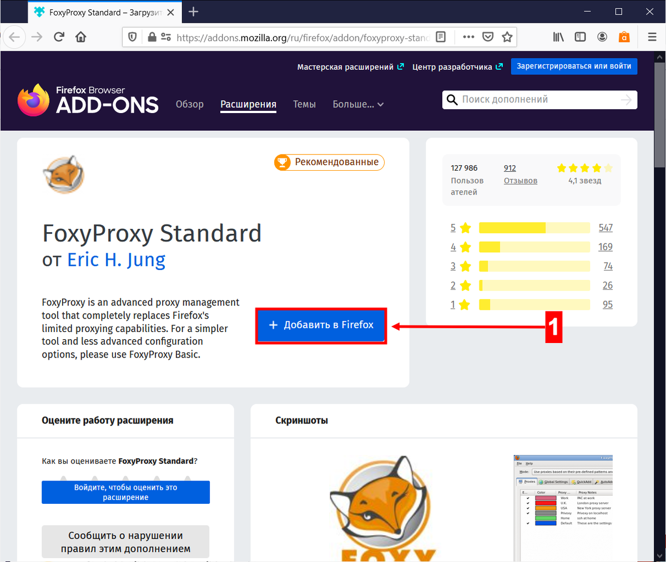
Task: Click the Firefox Browser ADD-ONS logo
Action: pyautogui.click(x=88, y=100)
